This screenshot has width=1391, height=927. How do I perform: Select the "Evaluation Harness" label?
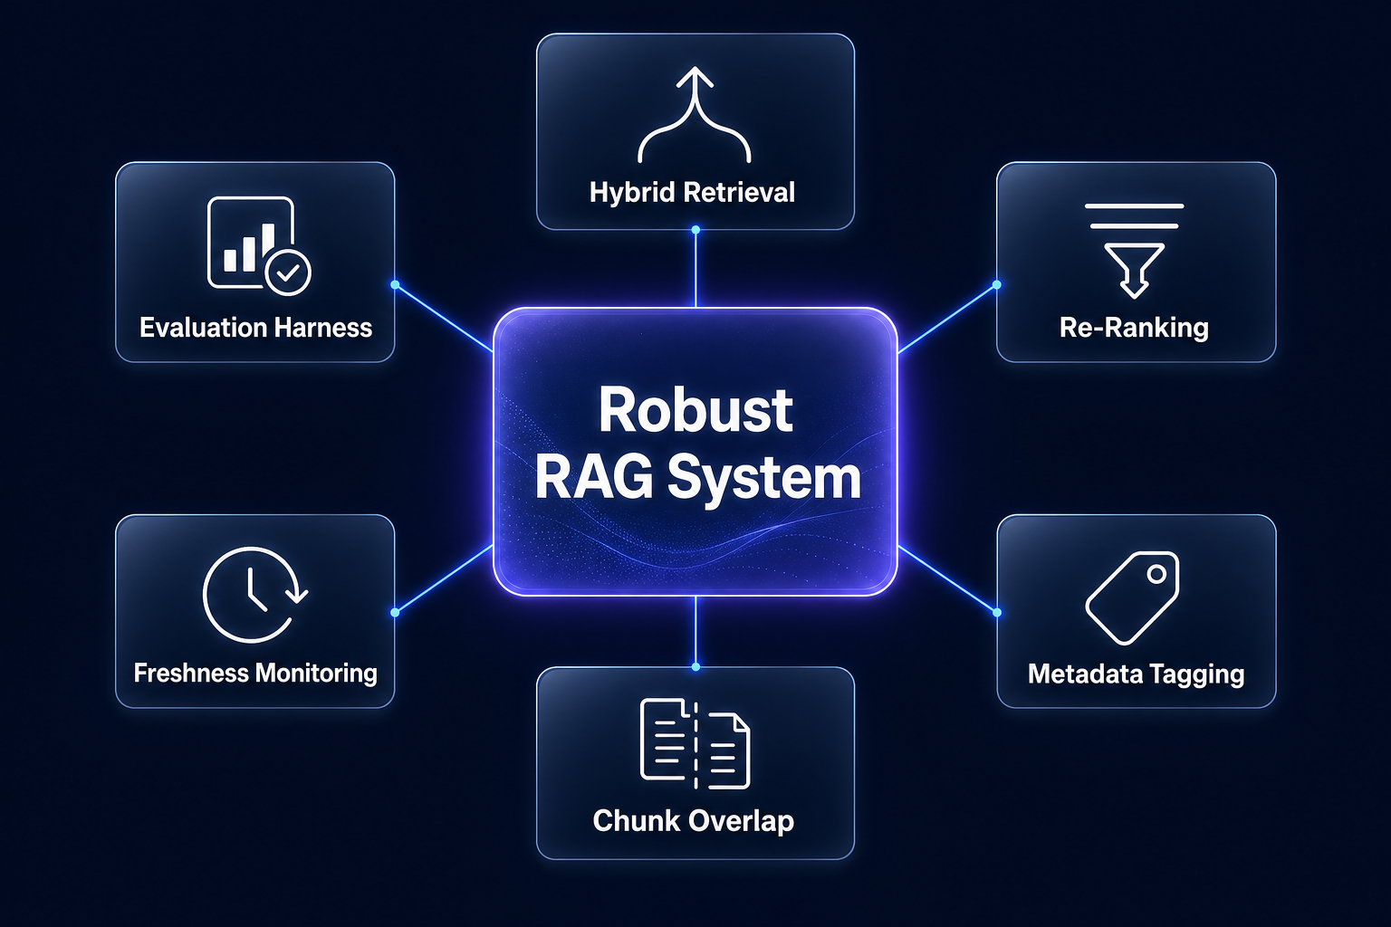pyautogui.click(x=256, y=328)
